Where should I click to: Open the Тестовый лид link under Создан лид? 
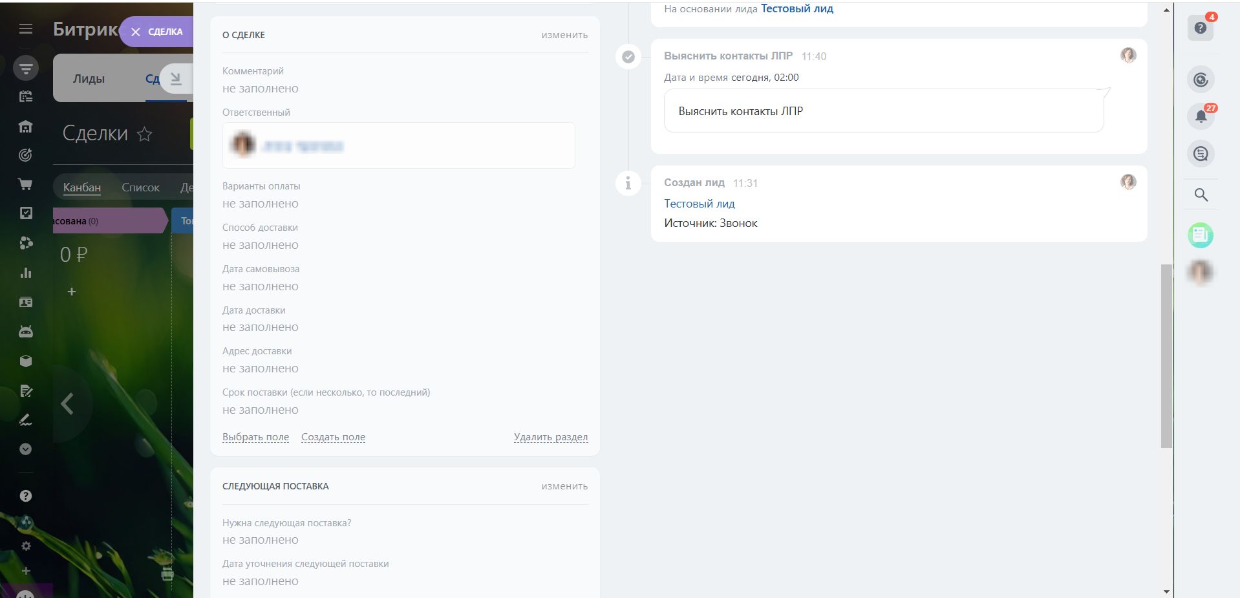click(700, 204)
